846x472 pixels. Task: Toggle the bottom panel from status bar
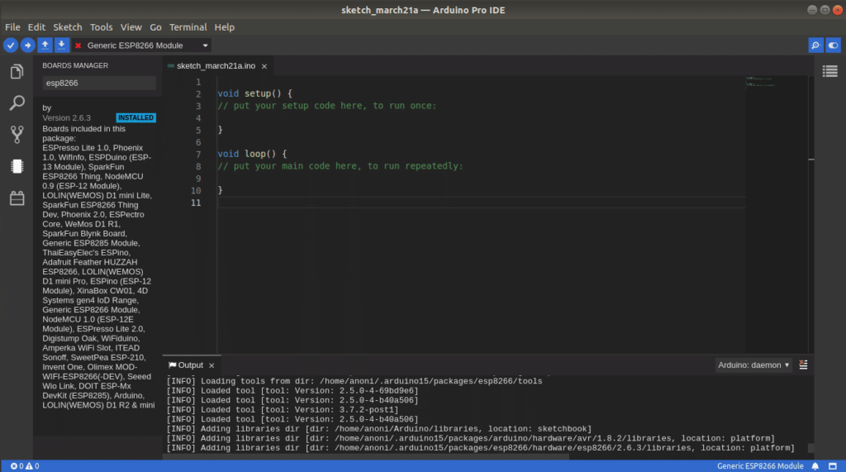(x=832, y=466)
